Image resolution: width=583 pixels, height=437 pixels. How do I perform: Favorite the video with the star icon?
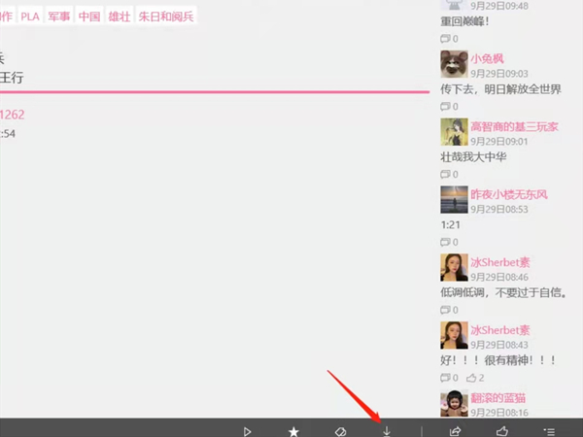pyautogui.click(x=293, y=431)
